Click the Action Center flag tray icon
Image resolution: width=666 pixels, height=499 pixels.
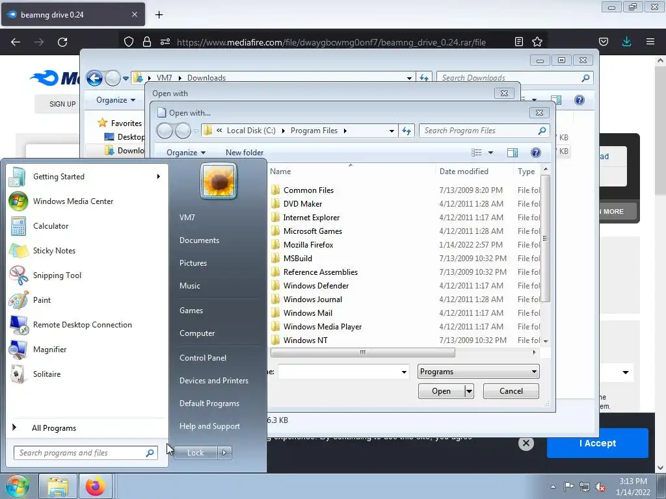(568, 486)
